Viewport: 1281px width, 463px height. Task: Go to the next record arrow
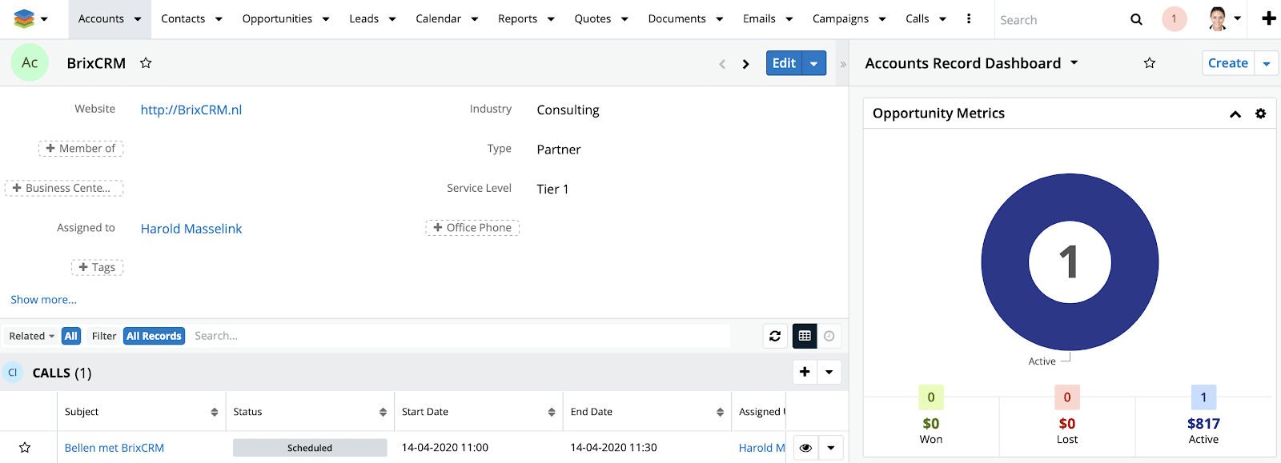745,64
